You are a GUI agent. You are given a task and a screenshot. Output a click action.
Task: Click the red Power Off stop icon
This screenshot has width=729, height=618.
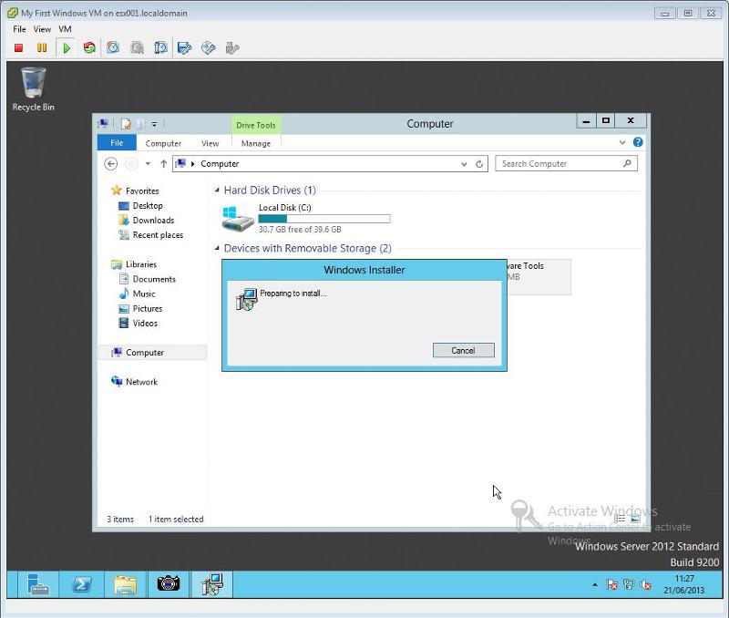[x=18, y=48]
